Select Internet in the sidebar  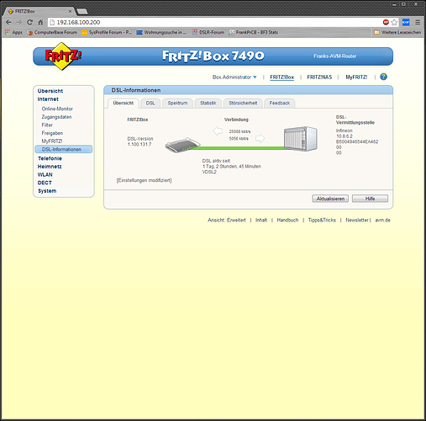point(48,99)
